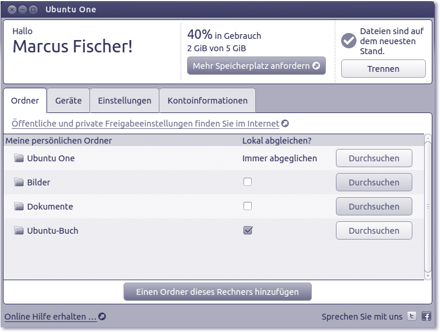Click the sync status checkmark icon
Image resolution: width=440 pixels, height=332 pixels.
pos(349,40)
